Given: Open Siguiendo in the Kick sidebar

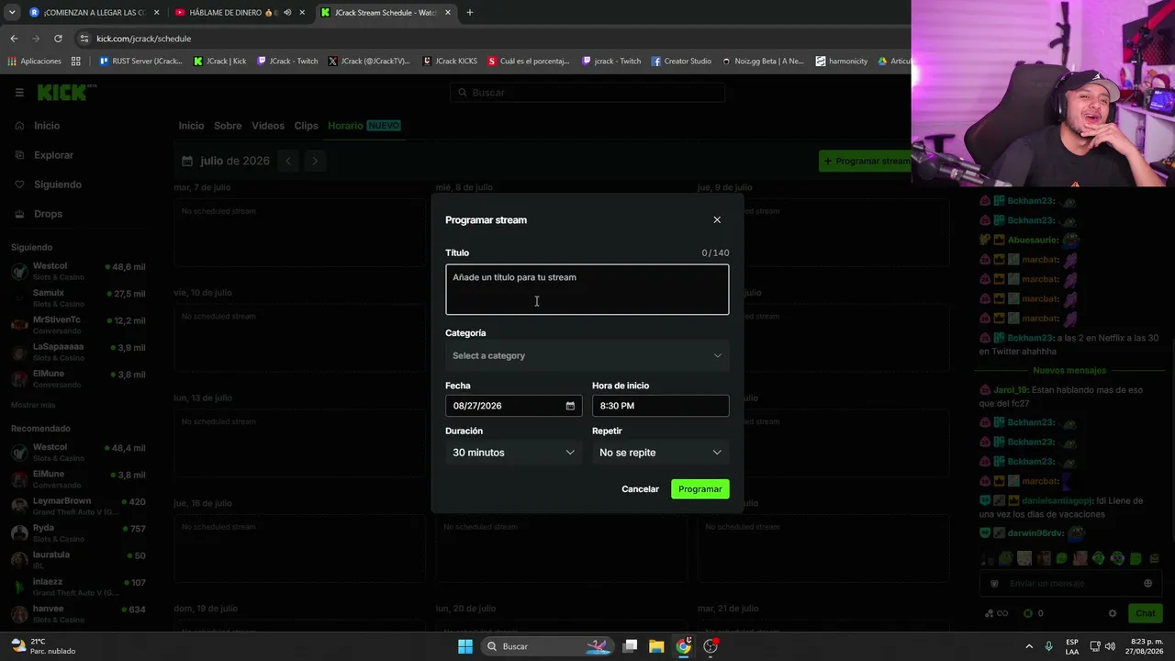Looking at the screenshot, I should coord(58,185).
